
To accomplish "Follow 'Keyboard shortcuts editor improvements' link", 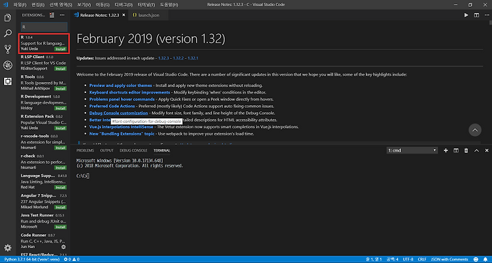I will tap(130, 92).
